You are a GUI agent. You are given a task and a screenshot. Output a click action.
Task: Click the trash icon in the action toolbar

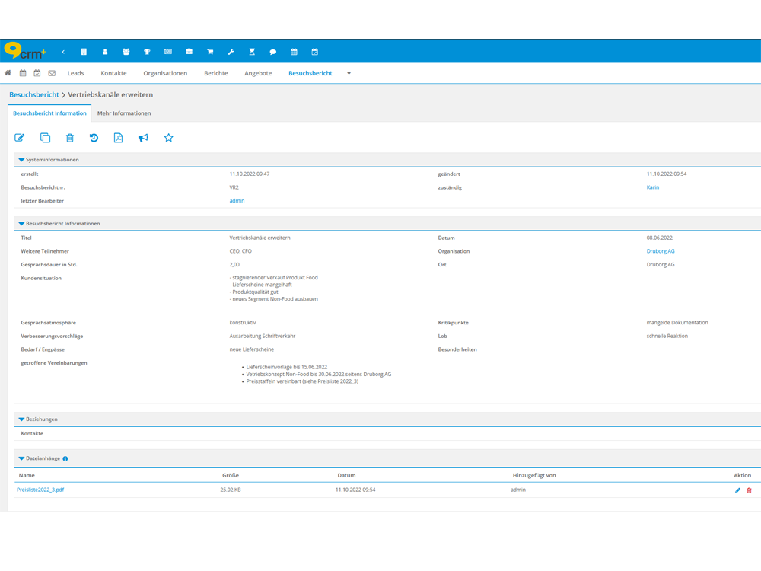[70, 138]
